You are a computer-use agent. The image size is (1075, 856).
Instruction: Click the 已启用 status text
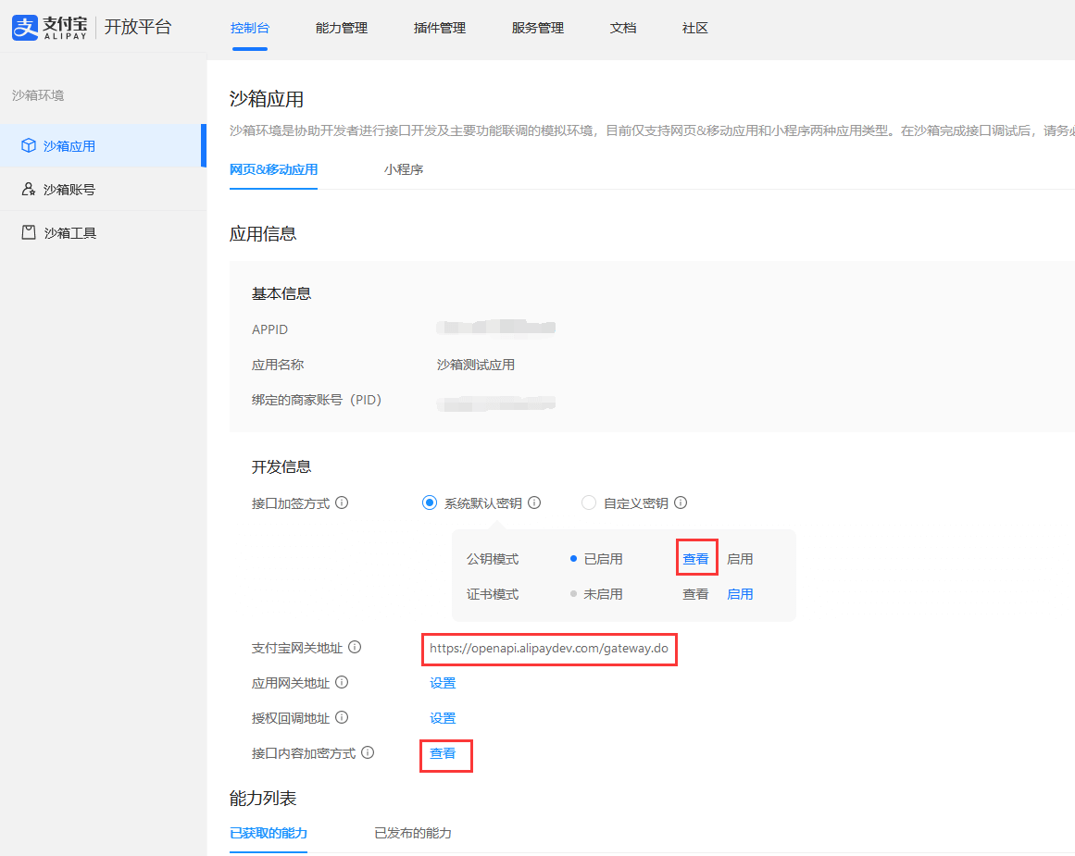pyautogui.click(x=604, y=559)
